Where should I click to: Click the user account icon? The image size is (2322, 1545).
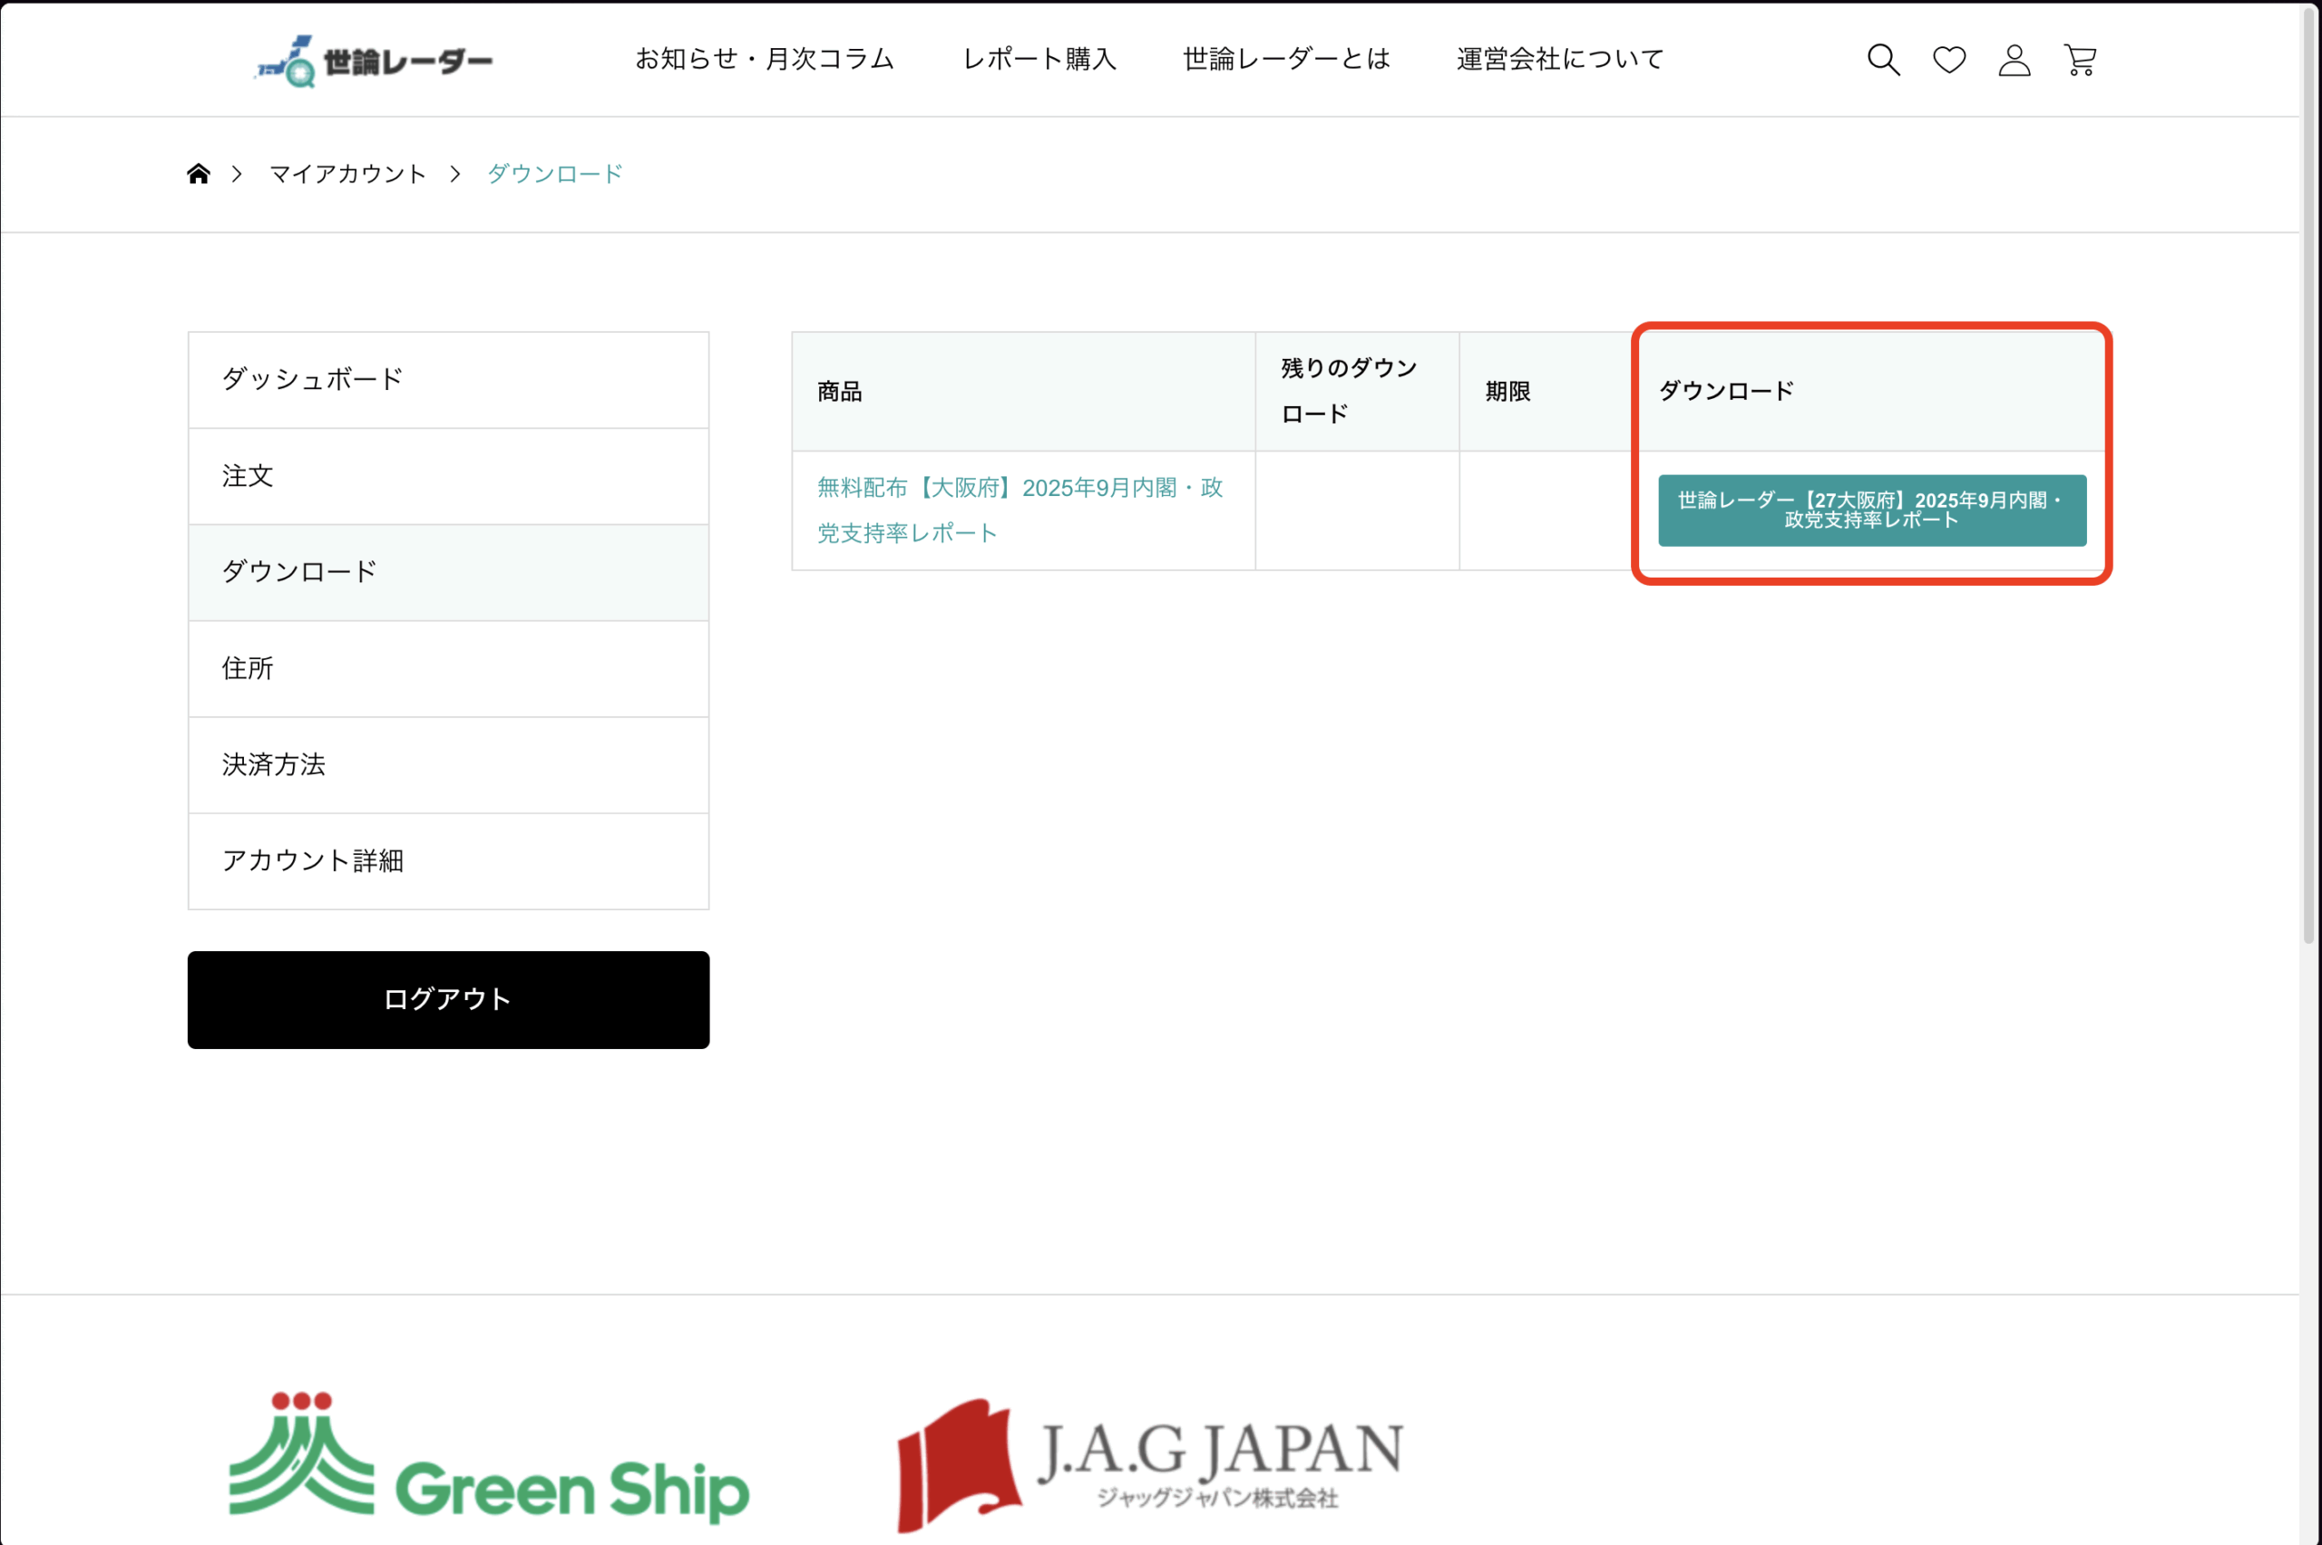(x=2014, y=60)
